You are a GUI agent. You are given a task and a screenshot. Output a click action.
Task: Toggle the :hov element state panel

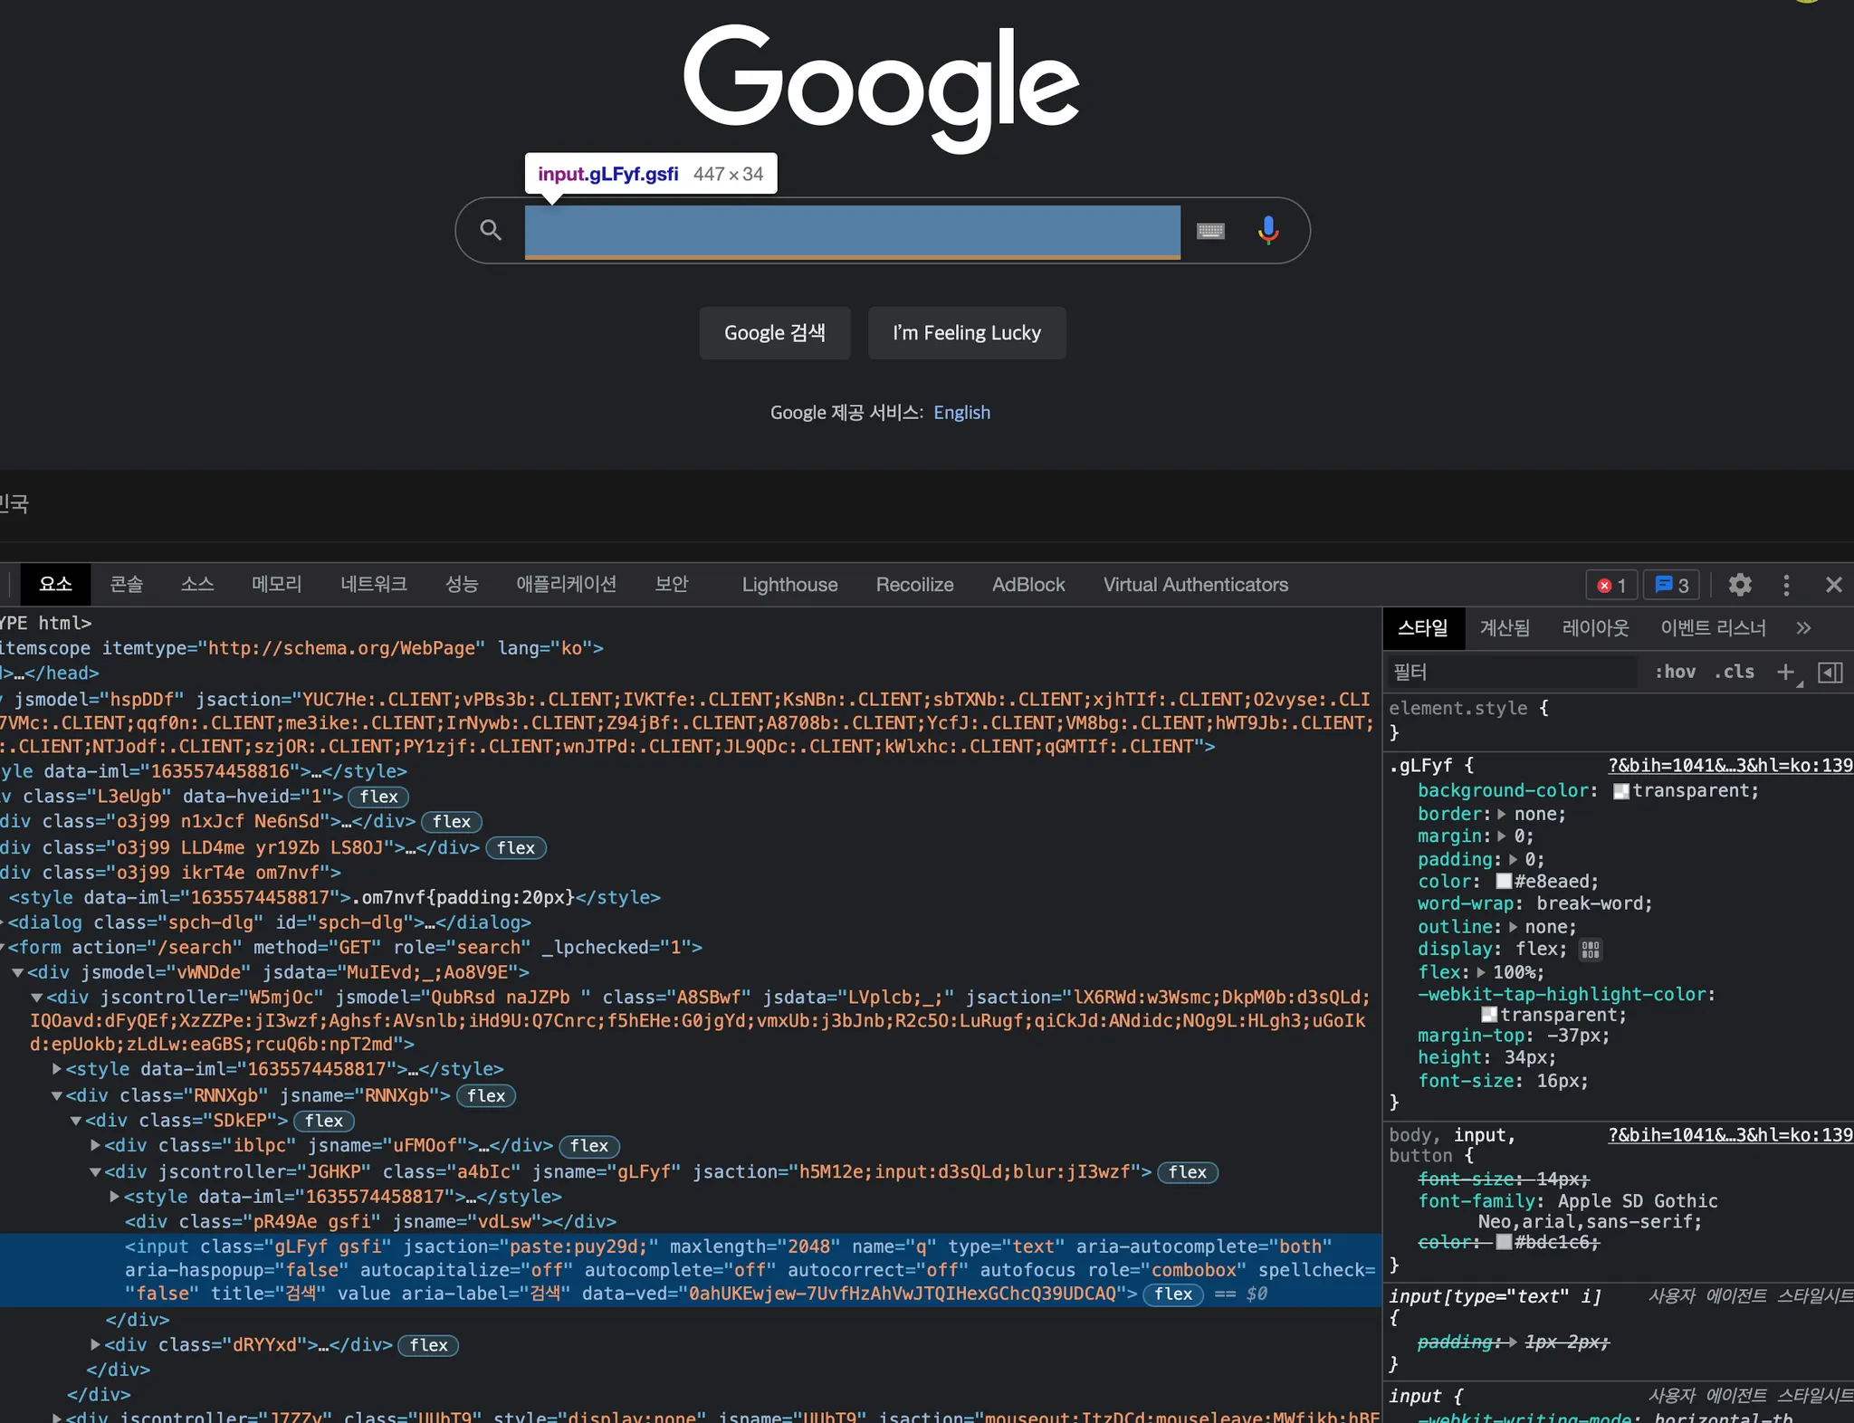pos(1675,672)
